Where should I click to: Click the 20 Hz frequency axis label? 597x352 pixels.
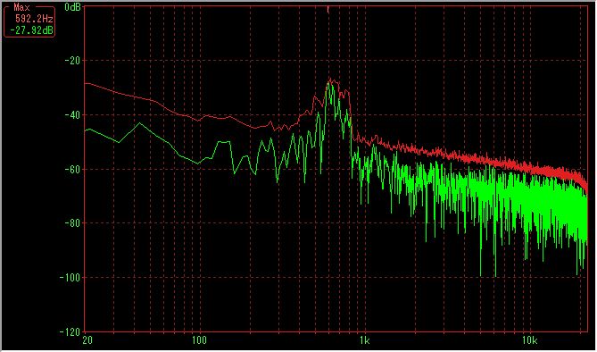point(87,340)
